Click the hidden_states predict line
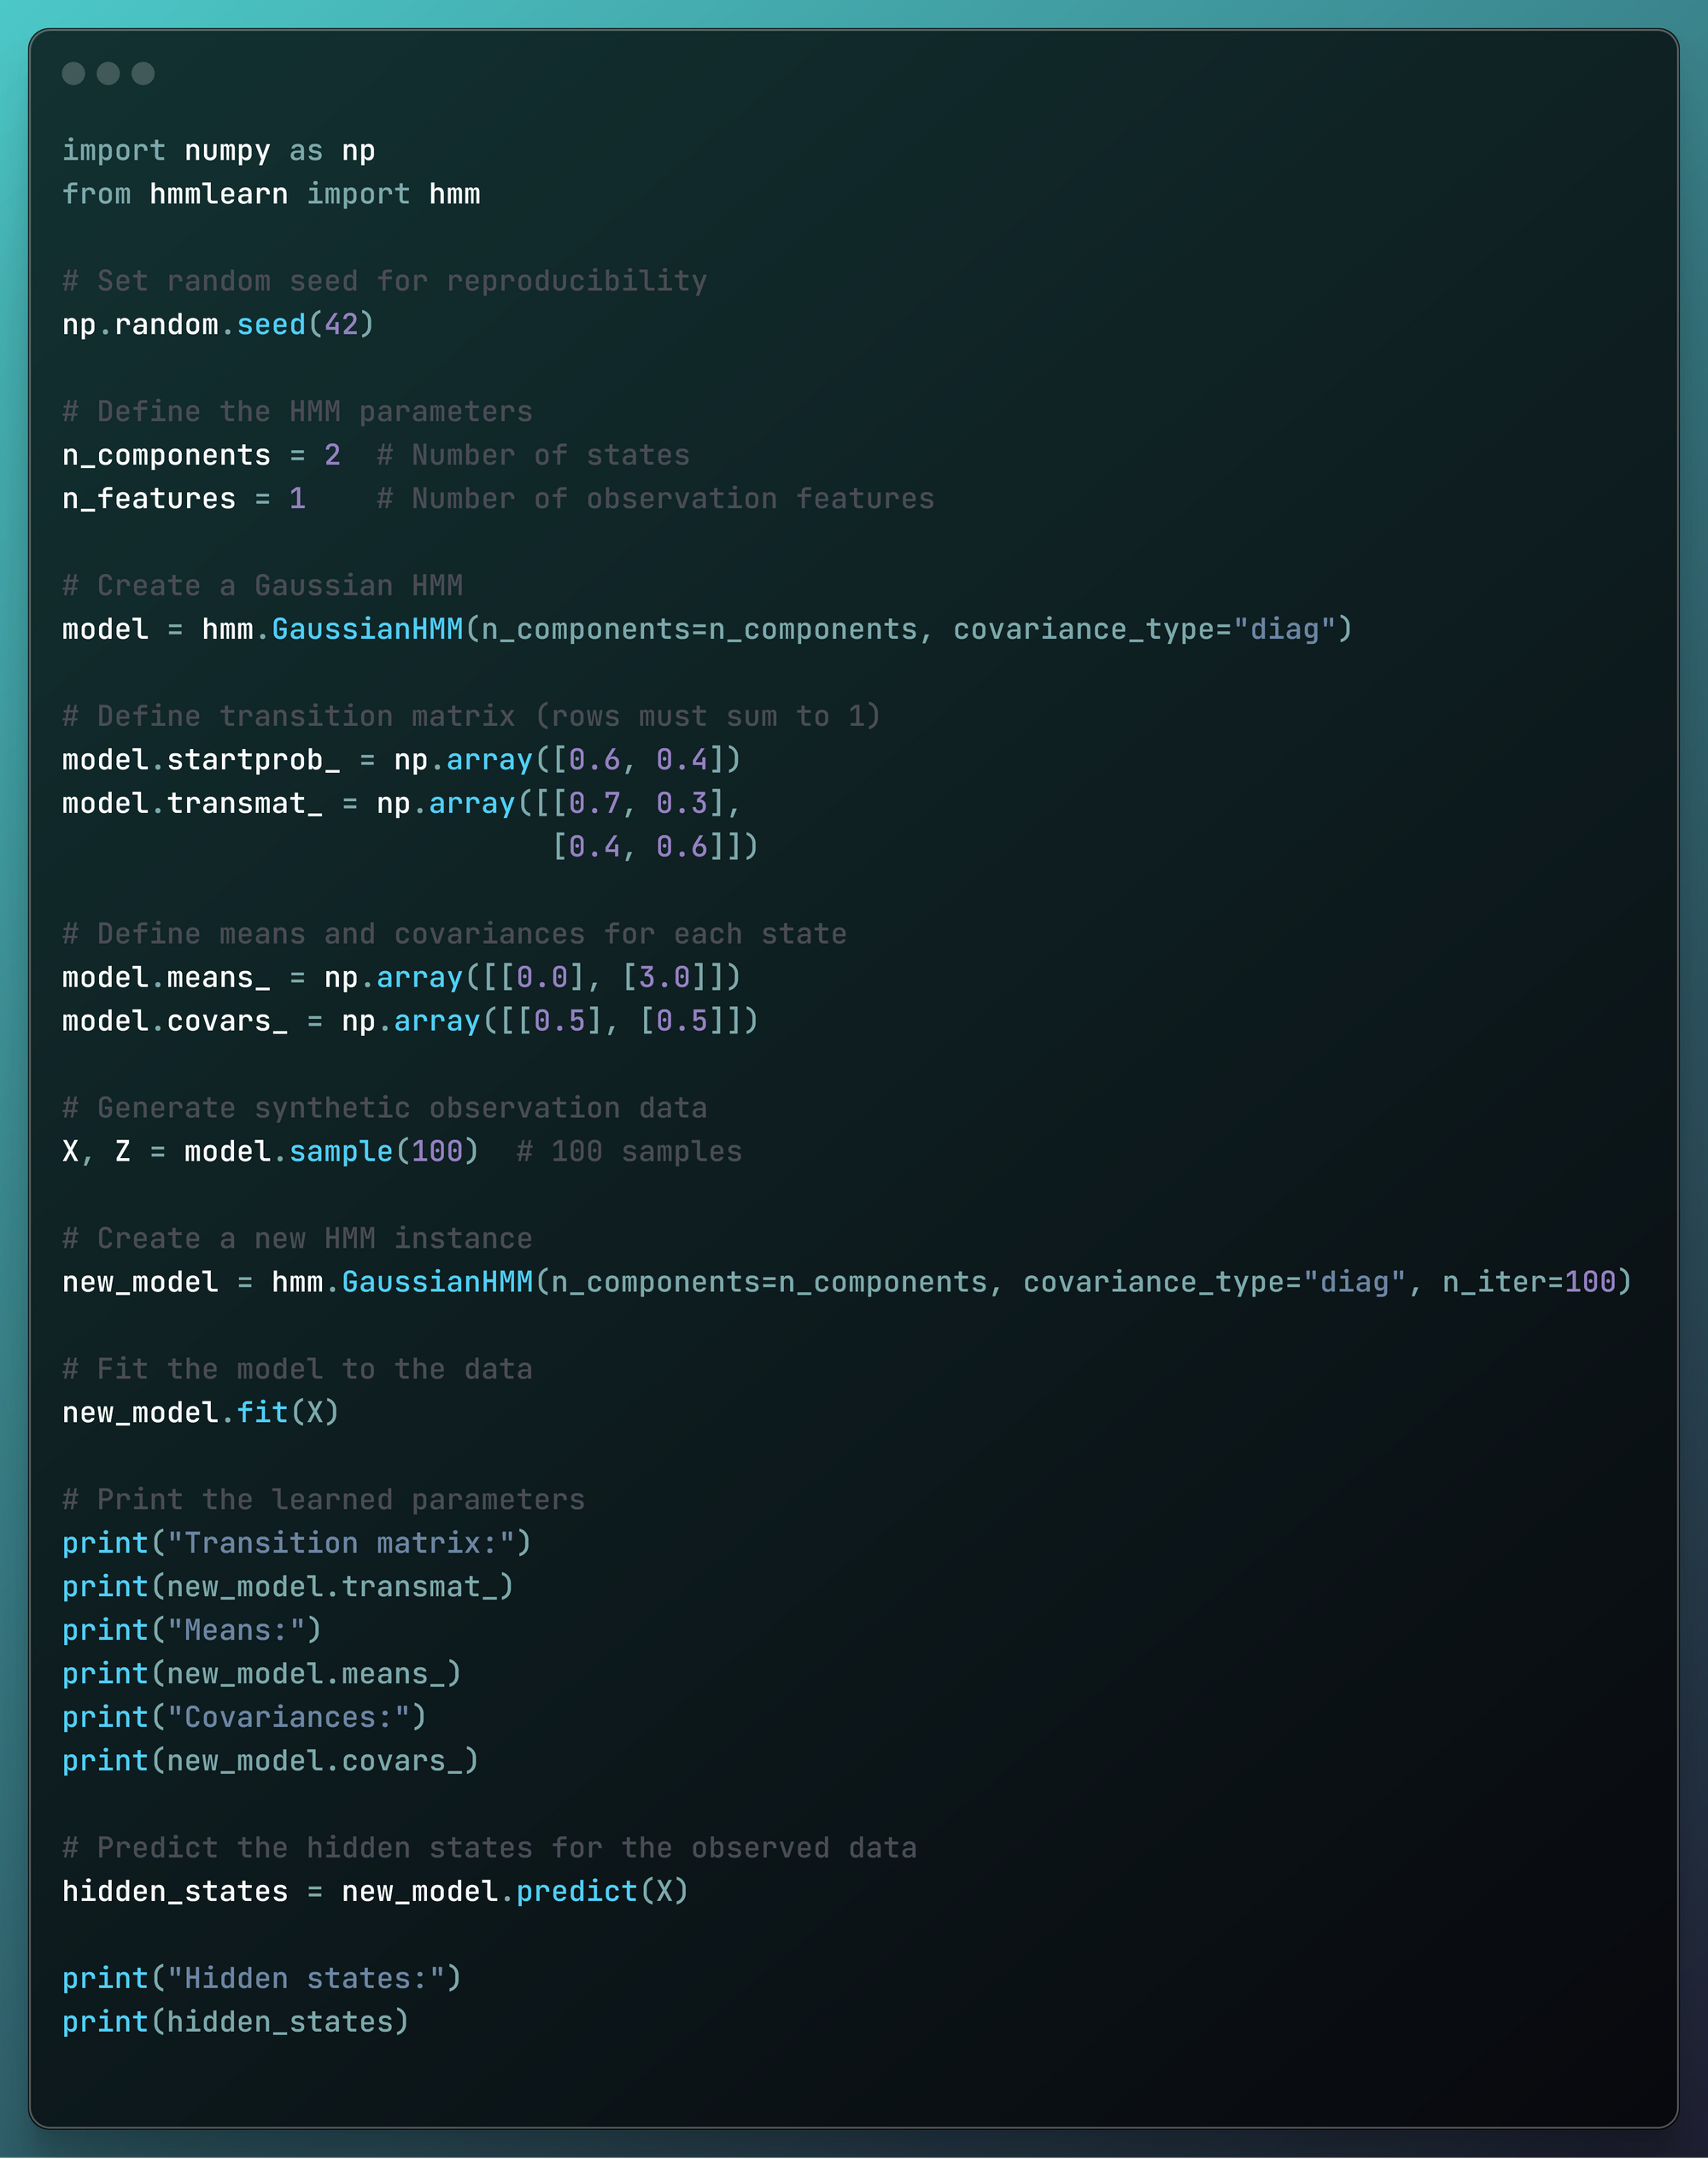 [x=375, y=1890]
